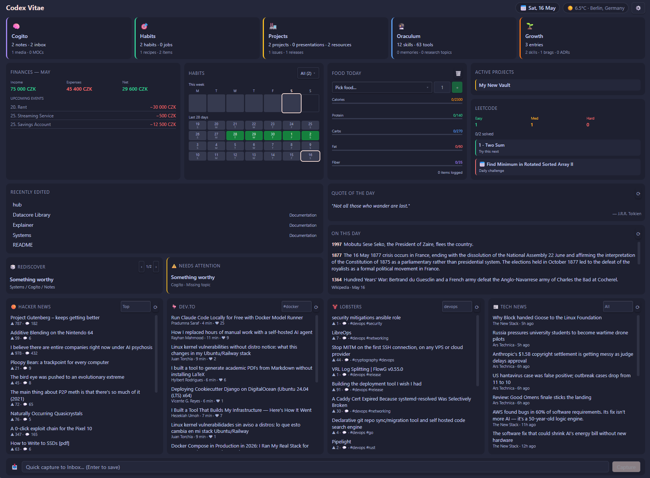Click the Fiber progress bar
This screenshot has height=478, width=650.
(x=397, y=166)
